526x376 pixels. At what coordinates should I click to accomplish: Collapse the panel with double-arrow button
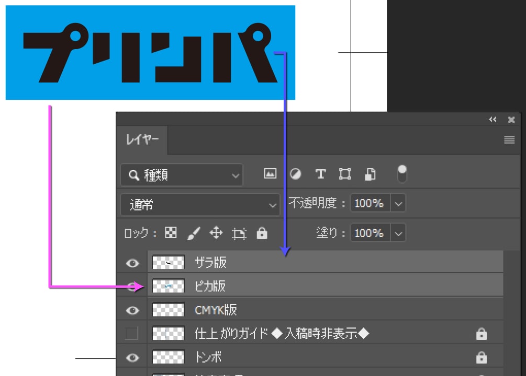click(493, 120)
